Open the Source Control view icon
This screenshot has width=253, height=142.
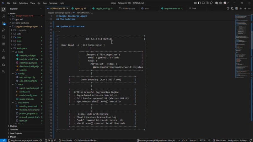tap(3, 23)
